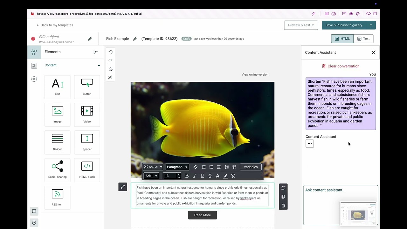407x229 pixels.
Task: Toggle italic formatting
Action: (x=195, y=176)
